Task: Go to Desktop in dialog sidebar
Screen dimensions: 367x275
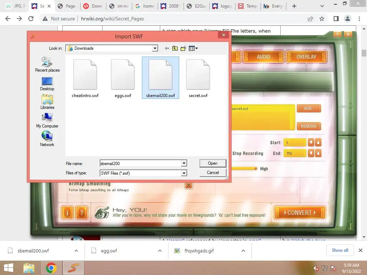Action: tap(47, 84)
